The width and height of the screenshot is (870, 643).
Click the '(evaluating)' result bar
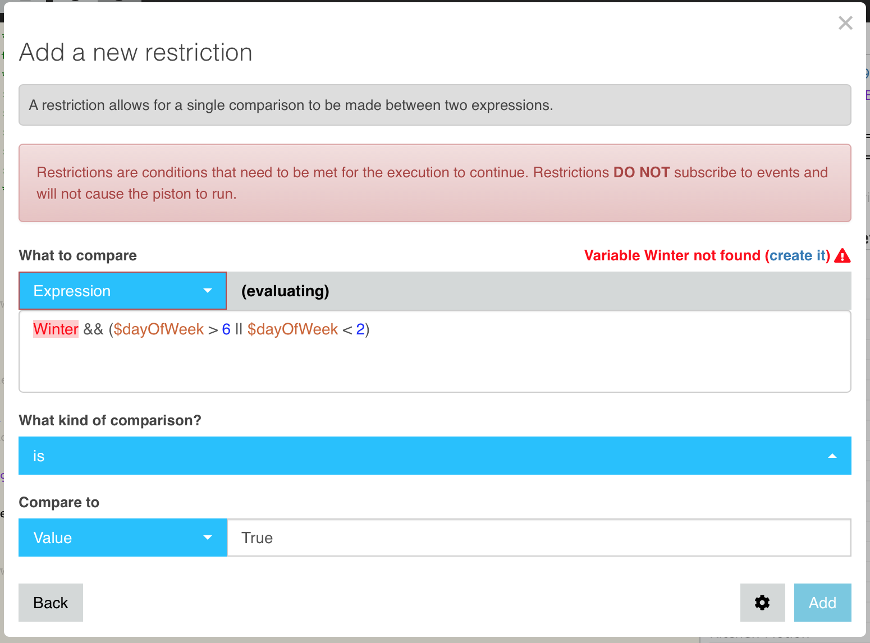pyautogui.click(x=539, y=291)
